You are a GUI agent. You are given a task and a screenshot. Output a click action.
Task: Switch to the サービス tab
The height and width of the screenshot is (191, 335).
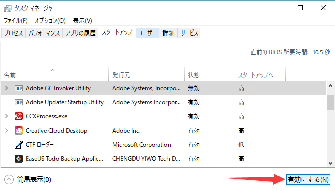[x=189, y=33]
